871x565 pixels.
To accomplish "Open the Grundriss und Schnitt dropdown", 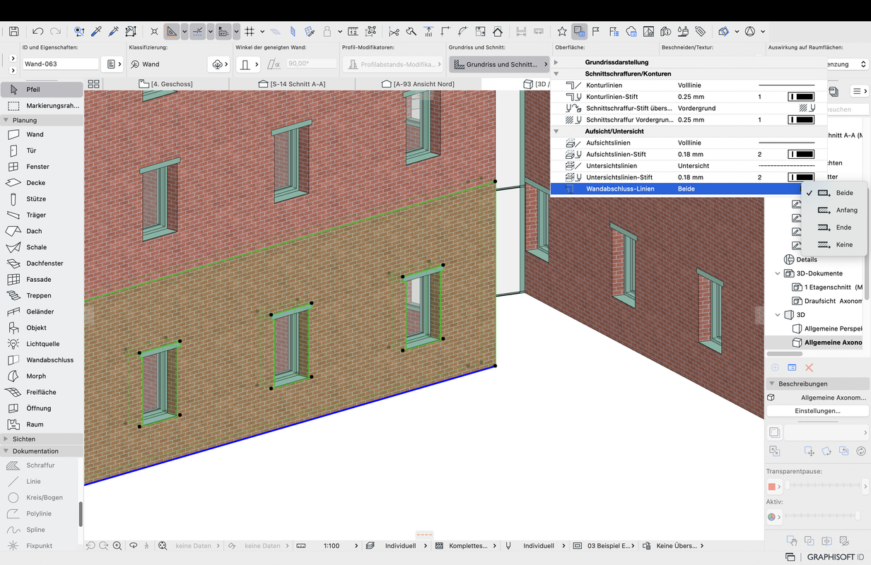I will 499,64.
